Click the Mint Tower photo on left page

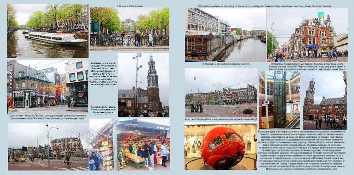click(x=143, y=85)
